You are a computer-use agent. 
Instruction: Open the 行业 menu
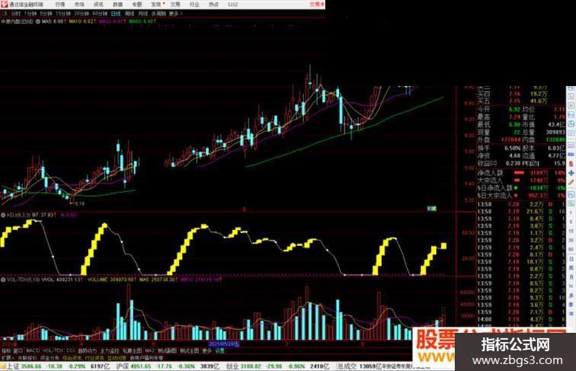click(x=194, y=4)
